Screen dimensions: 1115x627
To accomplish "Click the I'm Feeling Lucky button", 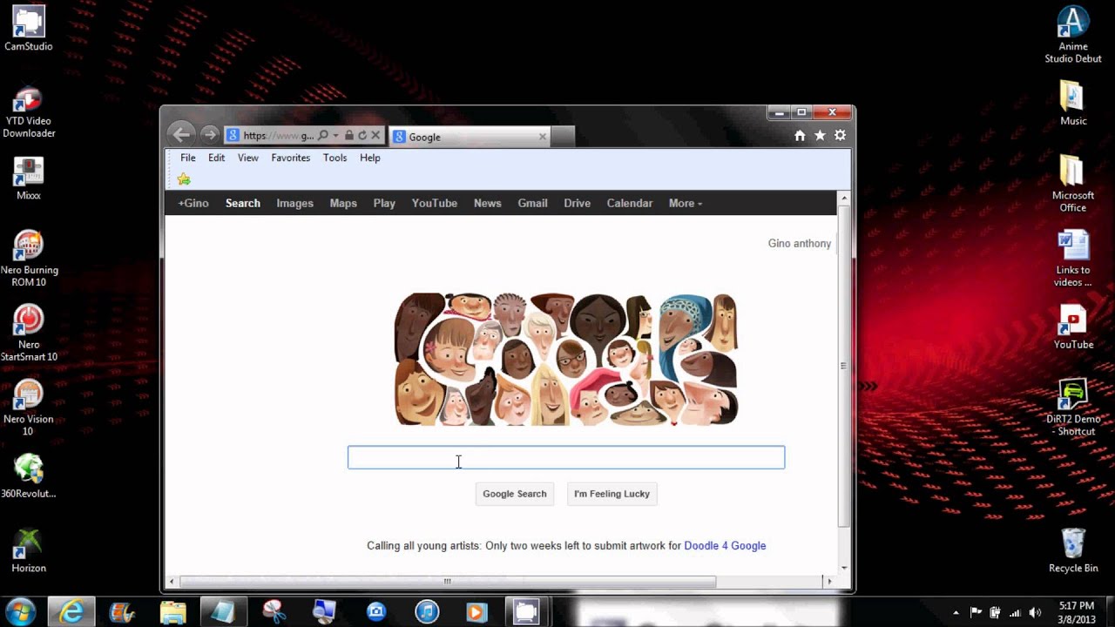I will (x=612, y=494).
